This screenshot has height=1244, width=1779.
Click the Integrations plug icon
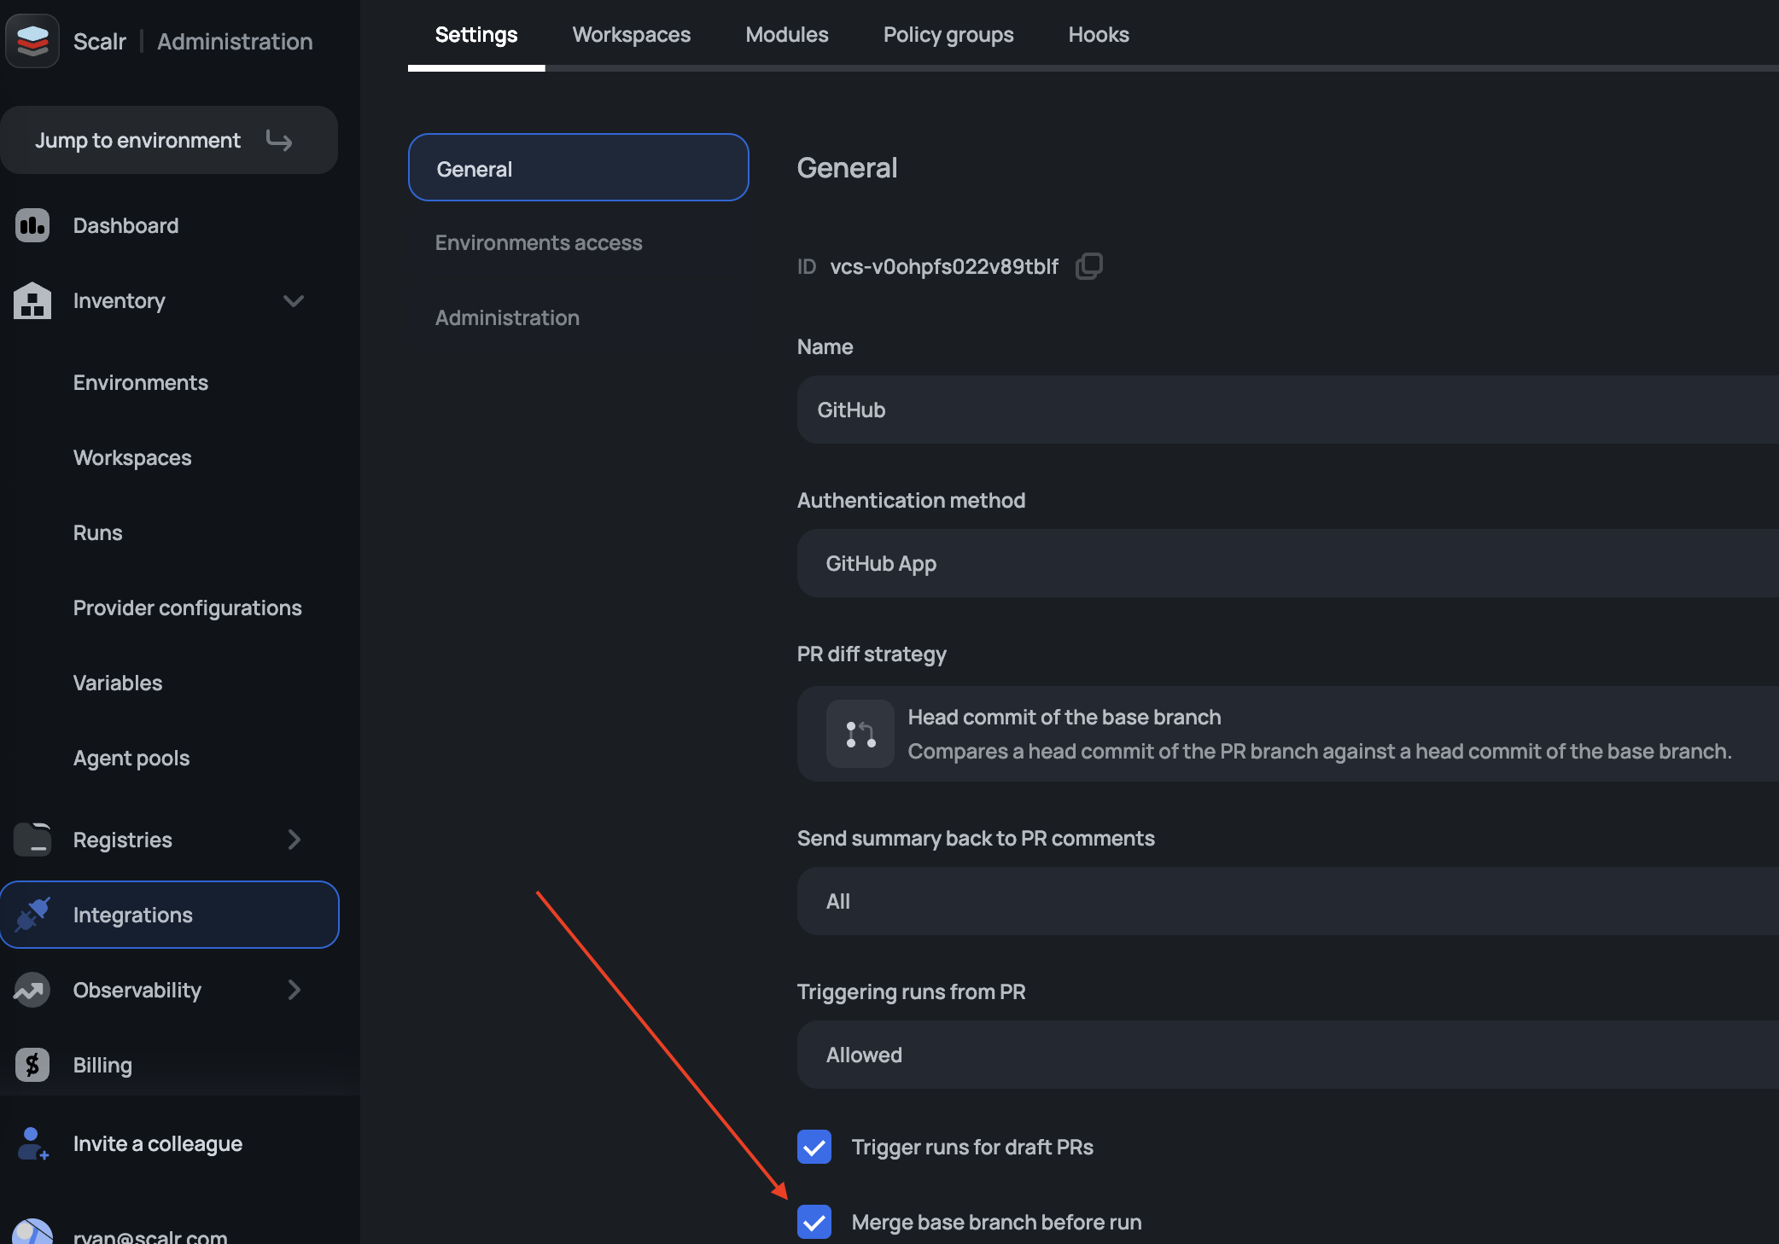[32, 915]
